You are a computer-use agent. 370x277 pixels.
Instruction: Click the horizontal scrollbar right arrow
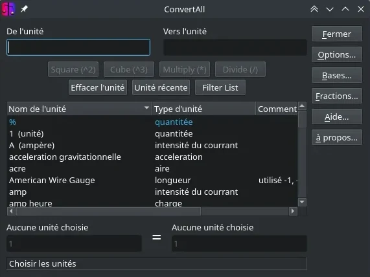pos(293,211)
